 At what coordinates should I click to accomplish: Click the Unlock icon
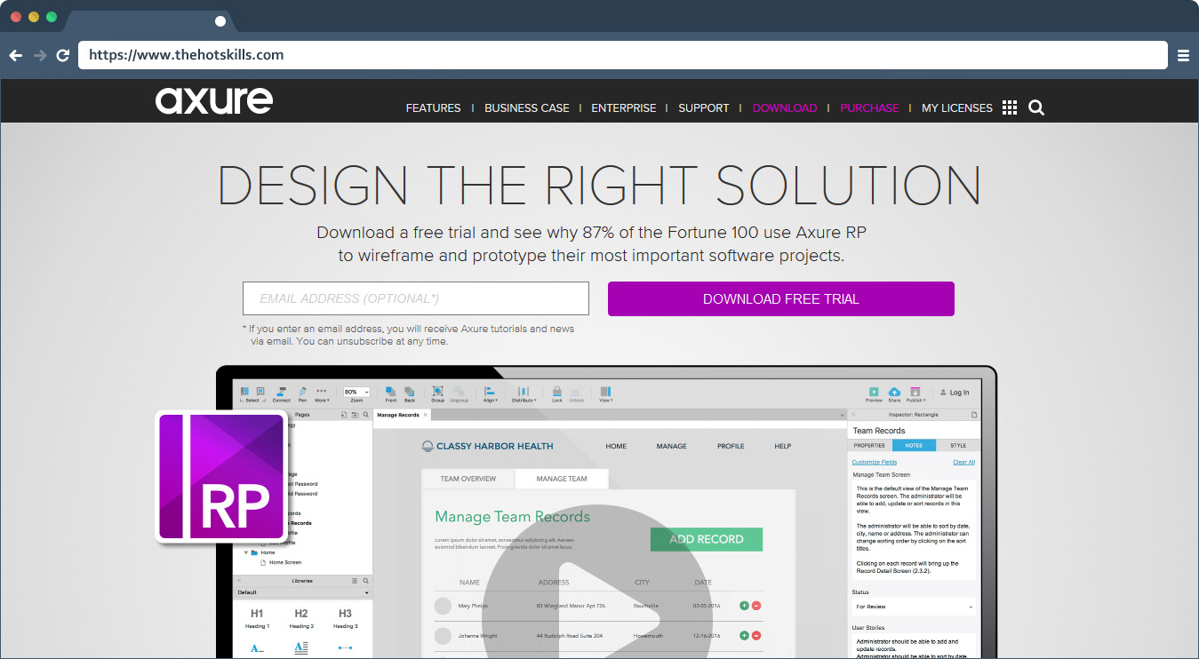point(576,394)
